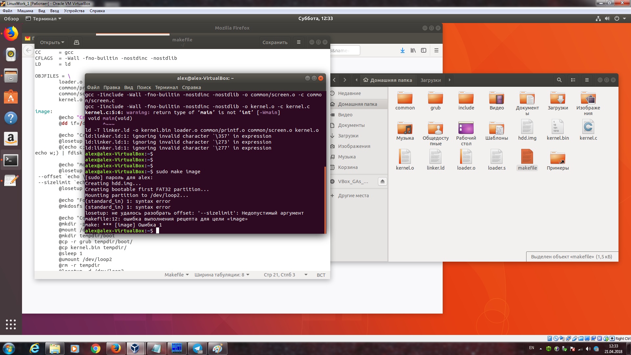The height and width of the screenshot is (355, 631).
Task: Select Документы in file manager sidebar
Action: [351, 125]
